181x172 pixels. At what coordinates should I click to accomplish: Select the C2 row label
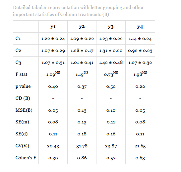click(18, 50)
